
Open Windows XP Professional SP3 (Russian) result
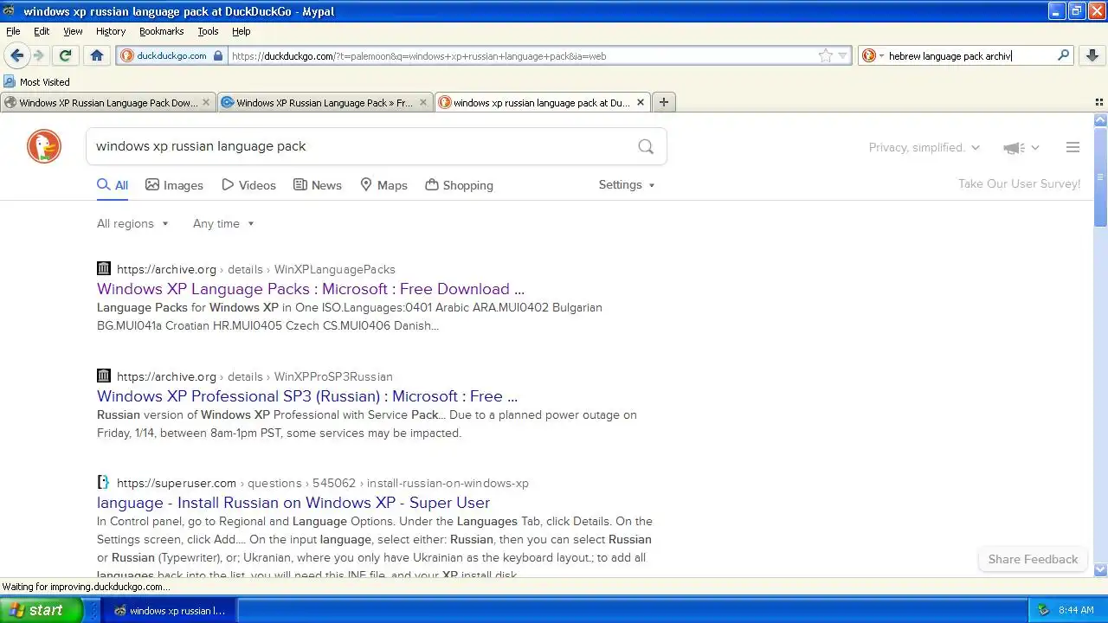click(307, 396)
